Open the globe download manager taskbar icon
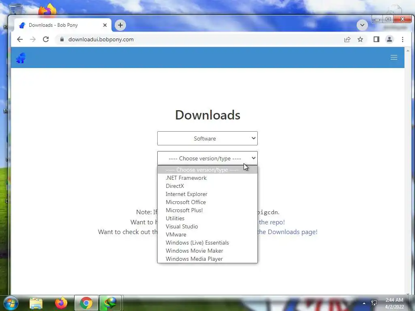415x311 pixels. 110,303
